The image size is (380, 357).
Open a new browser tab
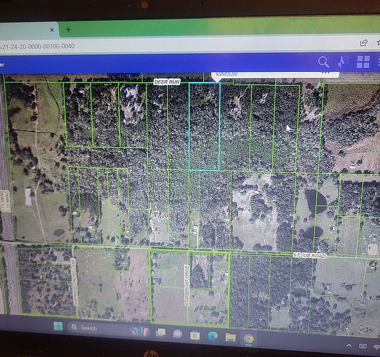click(x=68, y=30)
